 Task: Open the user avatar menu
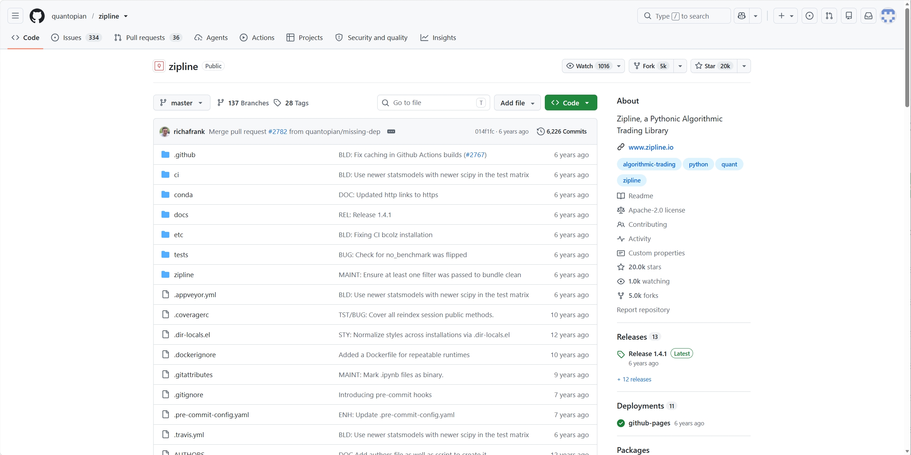click(888, 16)
